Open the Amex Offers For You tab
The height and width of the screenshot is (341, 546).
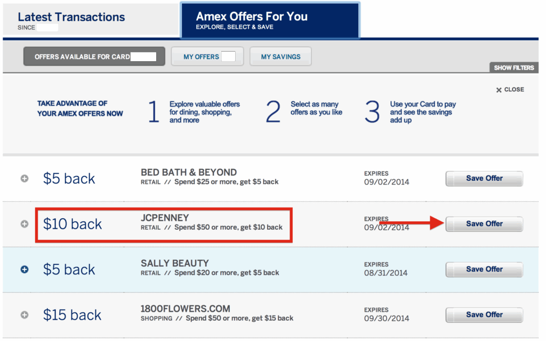click(270, 20)
